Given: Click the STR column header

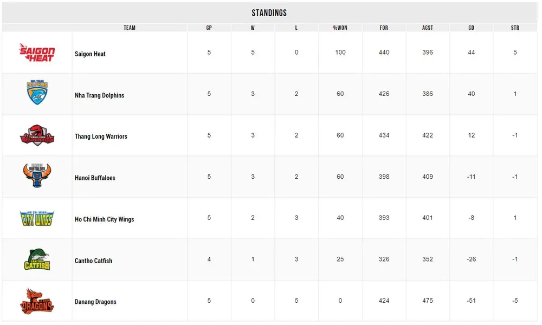Looking at the screenshot, I should tap(515, 28).
